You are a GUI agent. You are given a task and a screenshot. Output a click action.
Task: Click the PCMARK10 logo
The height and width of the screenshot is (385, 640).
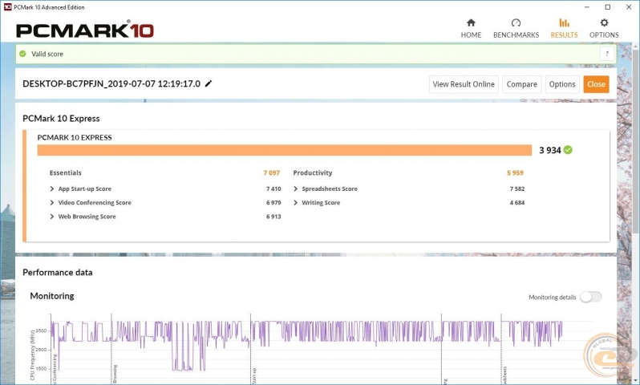coord(85,30)
